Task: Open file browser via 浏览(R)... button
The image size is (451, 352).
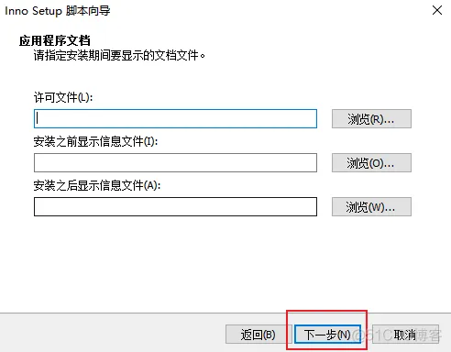Action: click(371, 118)
